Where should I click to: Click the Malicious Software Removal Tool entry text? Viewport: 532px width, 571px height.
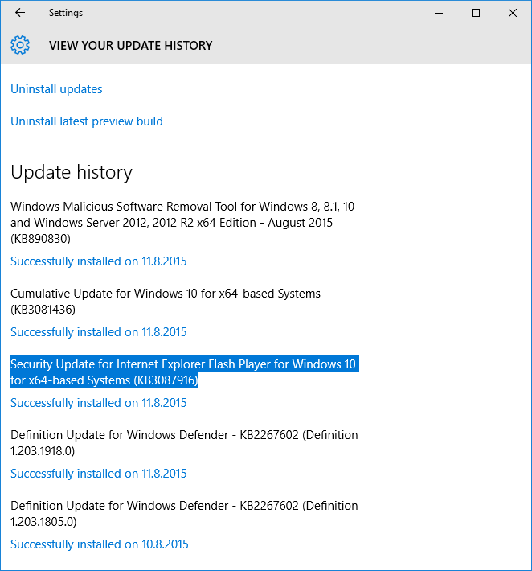pyautogui.click(x=182, y=222)
